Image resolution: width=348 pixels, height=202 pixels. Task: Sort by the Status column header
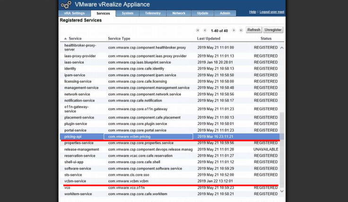click(266, 39)
